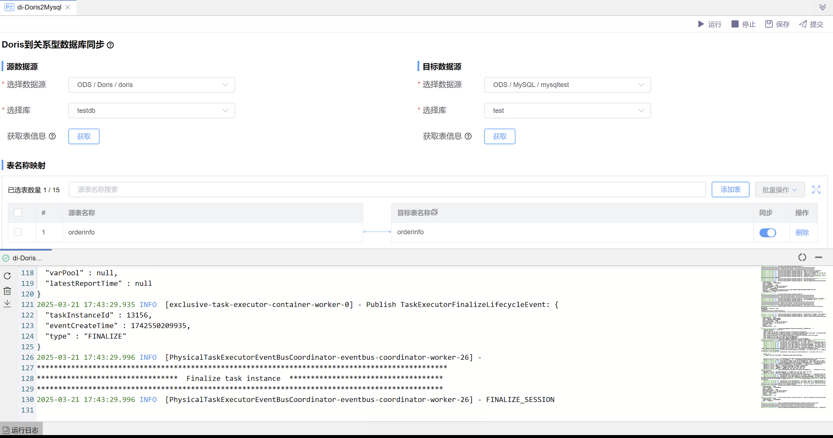Check the orderinfo row checkbox
The image size is (833, 438).
coord(18,232)
